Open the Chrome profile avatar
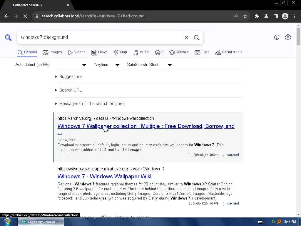 click(285, 16)
